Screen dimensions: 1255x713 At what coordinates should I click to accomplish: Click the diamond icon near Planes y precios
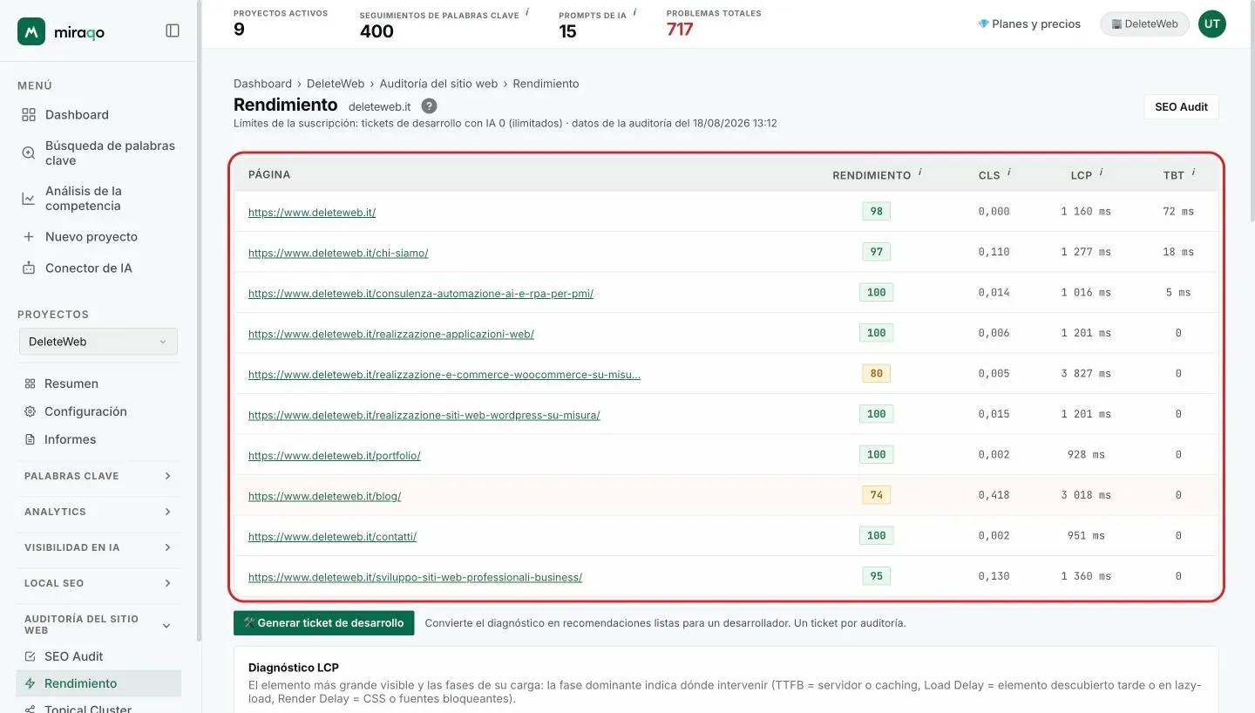(x=984, y=24)
